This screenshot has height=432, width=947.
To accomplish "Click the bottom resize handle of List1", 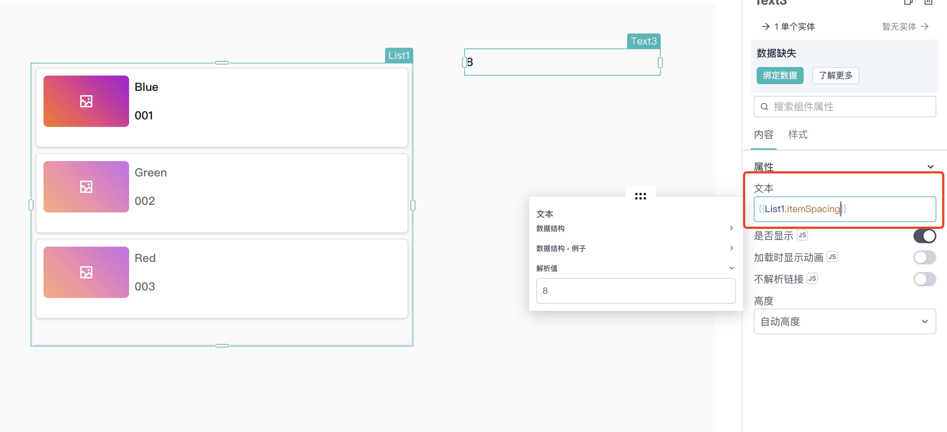I will pyautogui.click(x=222, y=346).
